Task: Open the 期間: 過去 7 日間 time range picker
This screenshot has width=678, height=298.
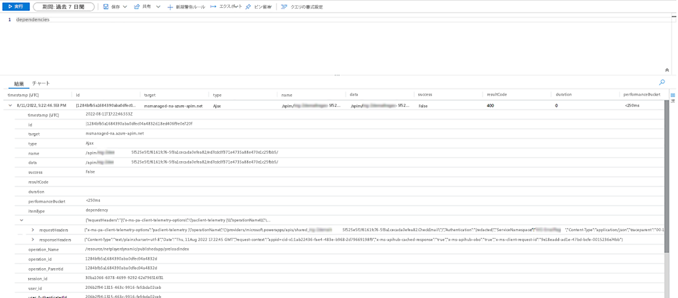Action: [x=63, y=7]
